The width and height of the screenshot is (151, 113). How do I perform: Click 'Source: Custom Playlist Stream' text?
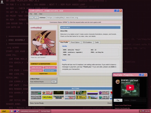click(123, 105)
